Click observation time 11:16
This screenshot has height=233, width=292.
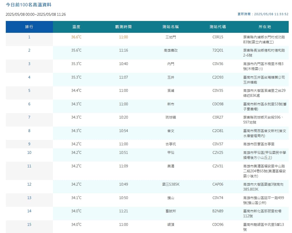124,50
